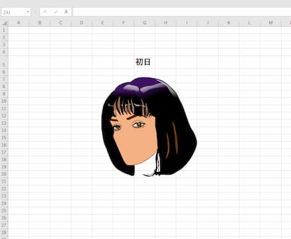This screenshot has height=239, width=291.
Task: Select column M header
Action: 270,23
